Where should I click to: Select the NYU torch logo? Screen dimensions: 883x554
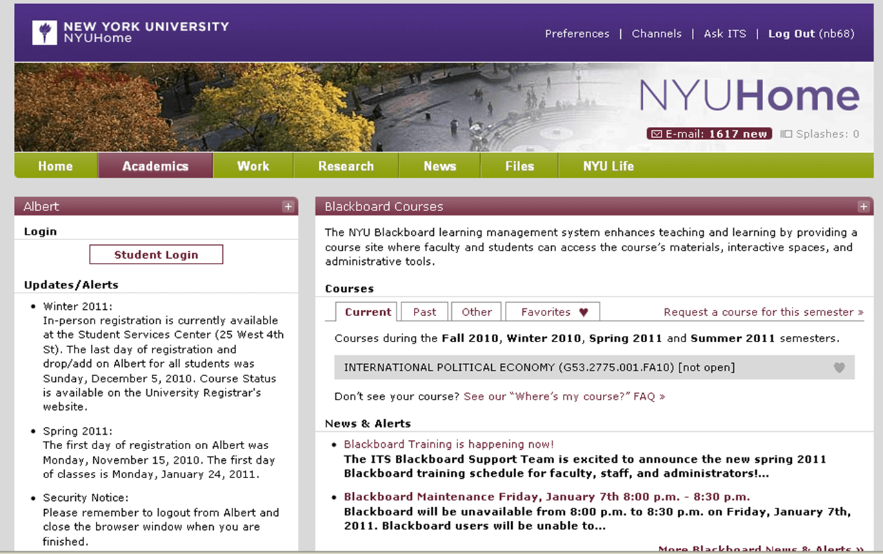tap(43, 32)
